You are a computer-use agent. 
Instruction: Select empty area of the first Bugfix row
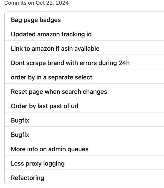pos(96,120)
